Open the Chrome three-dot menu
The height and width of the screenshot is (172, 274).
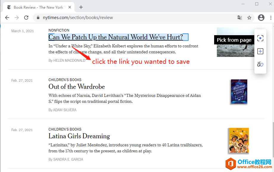[x=270, y=18]
